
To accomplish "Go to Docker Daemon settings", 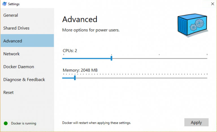I will click(x=19, y=67).
